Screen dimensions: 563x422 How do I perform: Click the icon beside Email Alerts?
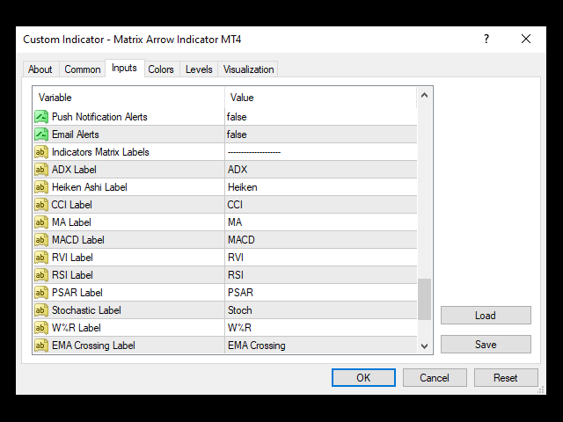[40, 135]
